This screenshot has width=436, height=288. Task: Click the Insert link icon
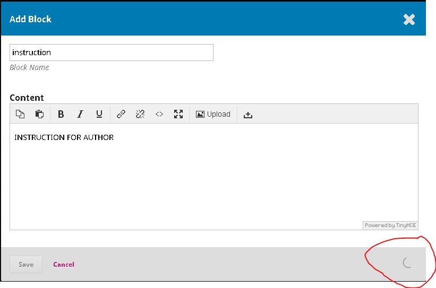coord(121,114)
